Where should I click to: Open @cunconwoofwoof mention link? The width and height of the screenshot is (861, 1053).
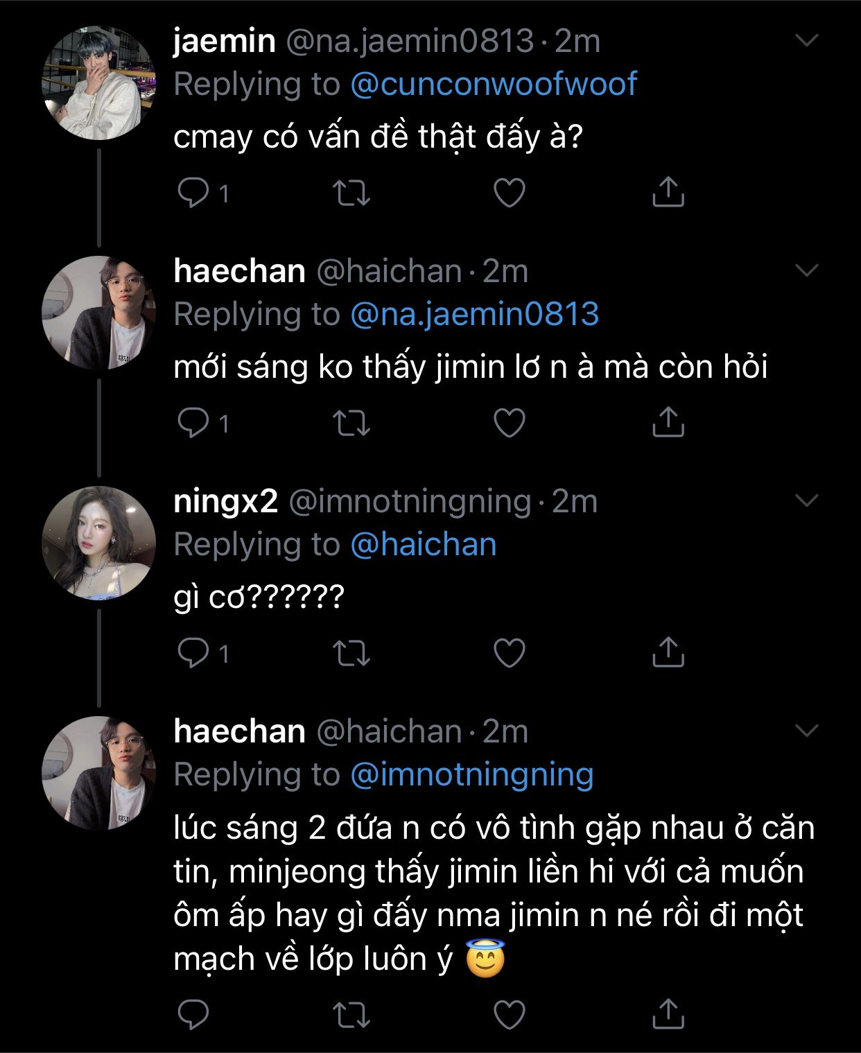click(494, 85)
